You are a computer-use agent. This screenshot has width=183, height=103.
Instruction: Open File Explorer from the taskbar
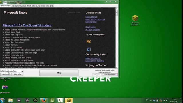(10, 100)
